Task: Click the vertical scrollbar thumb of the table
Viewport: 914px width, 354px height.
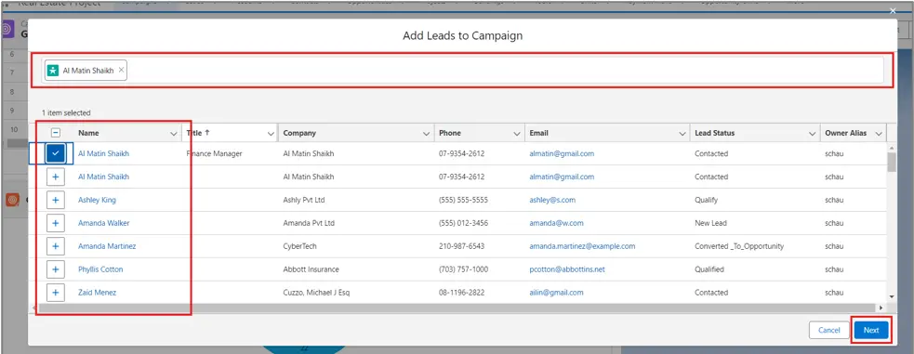Action: pos(892,163)
